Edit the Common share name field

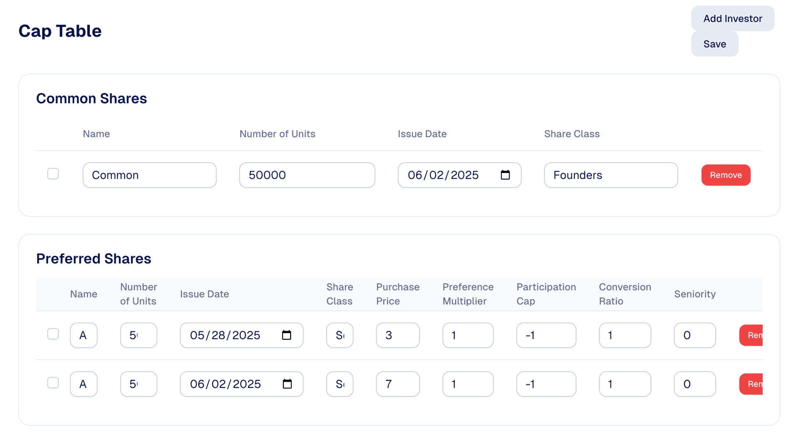149,175
